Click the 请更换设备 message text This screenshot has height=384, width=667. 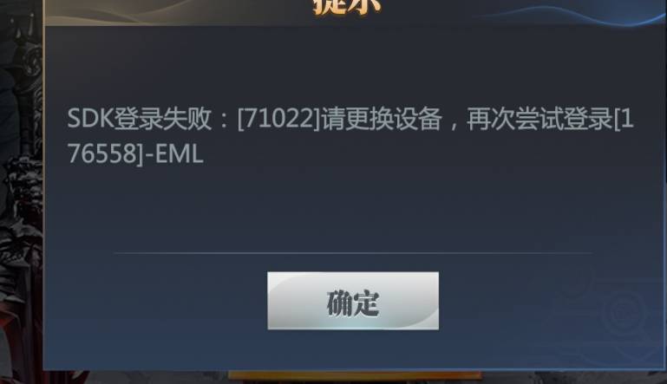(x=382, y=119)
